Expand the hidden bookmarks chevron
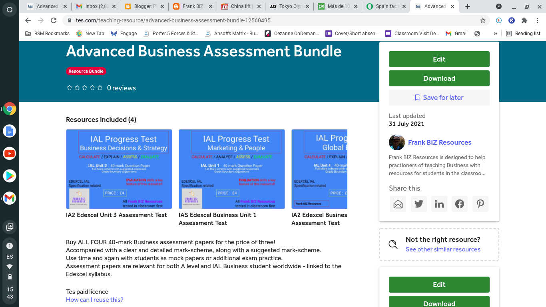This screenshot has width=546, height=307. click(x=496, y=34)
